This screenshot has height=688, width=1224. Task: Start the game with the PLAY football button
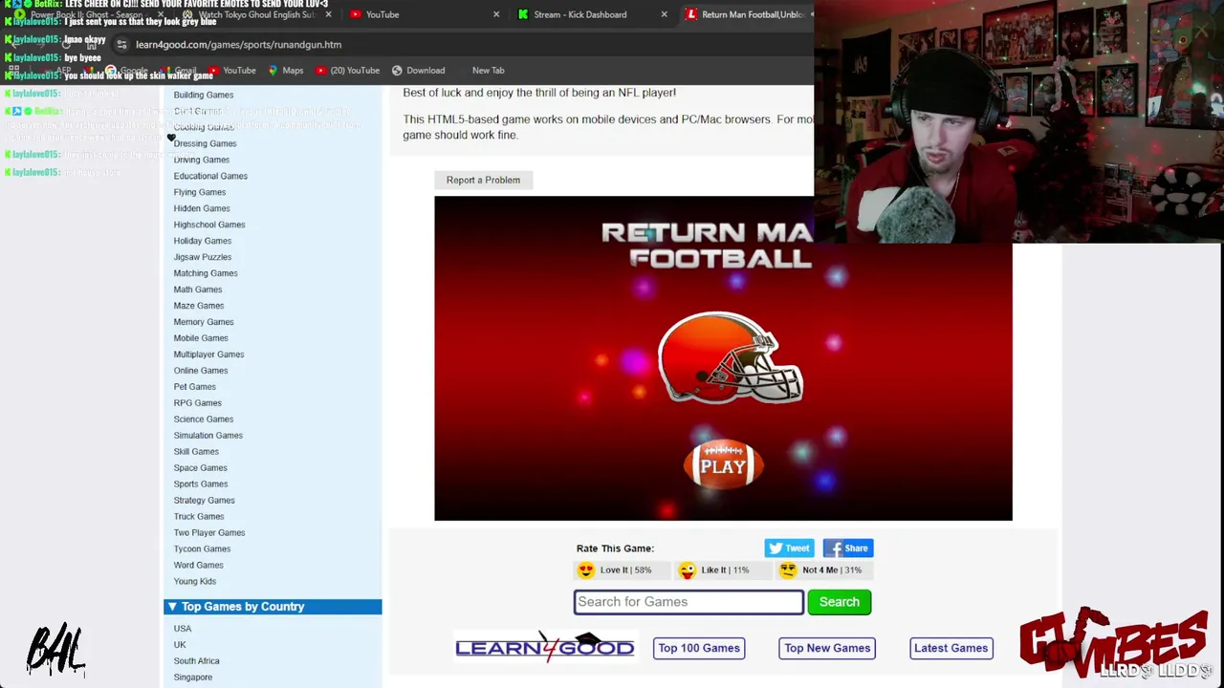723,466
